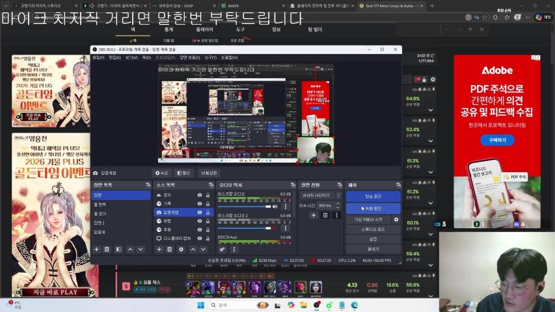The image size is (555, 312).
Task: Open virtual camera settings gear icon
Action: pos(396,220)
